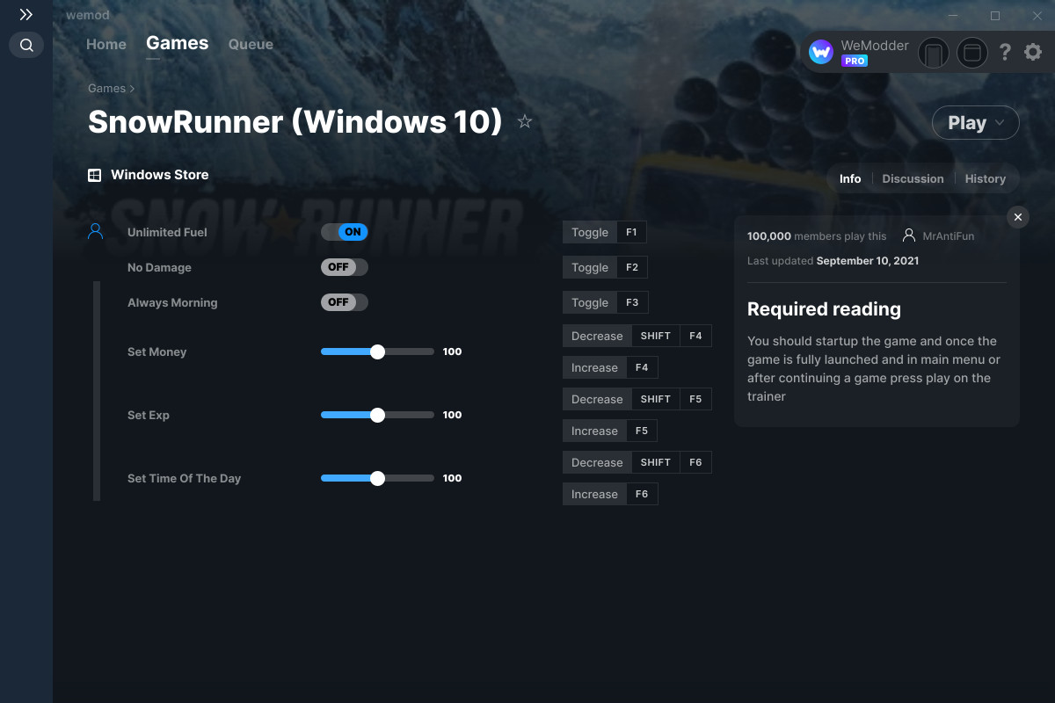Click the last updated September 10, 2021 text

pyautogui.click(x=833, y=261)
